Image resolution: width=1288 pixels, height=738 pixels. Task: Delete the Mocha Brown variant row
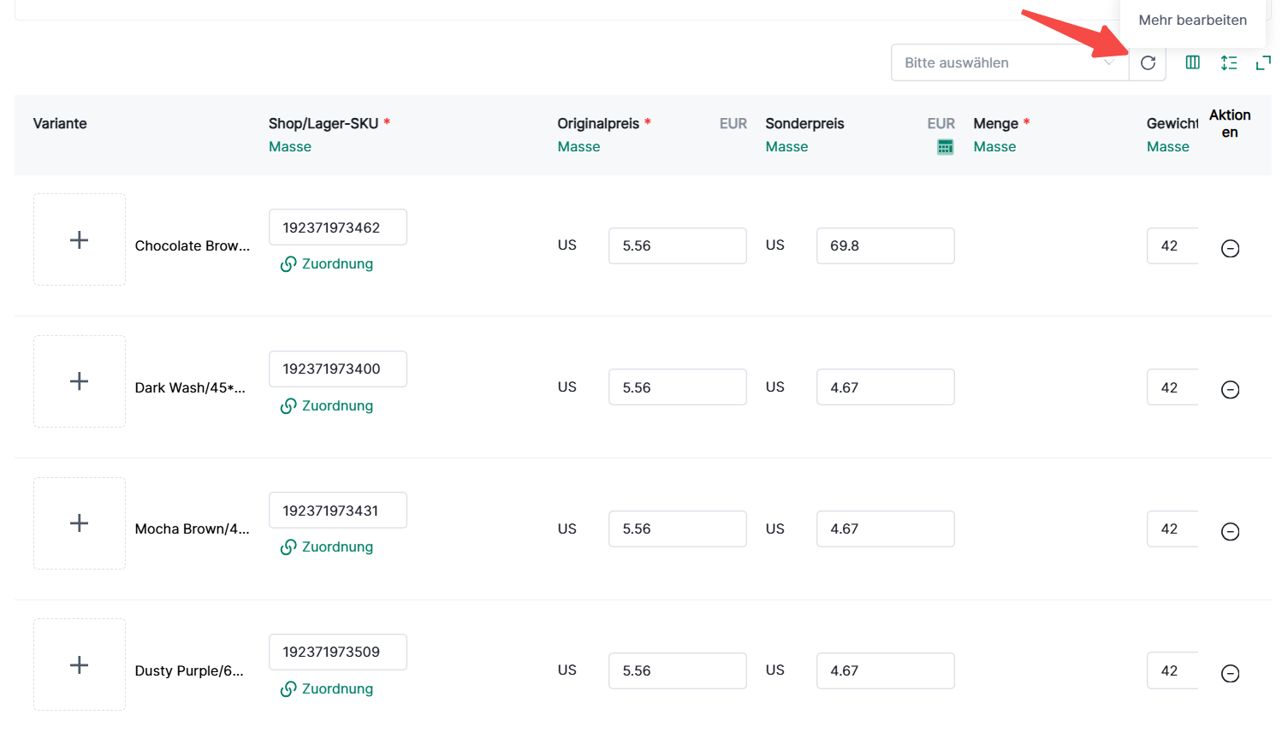click(x=1230, y=532)
